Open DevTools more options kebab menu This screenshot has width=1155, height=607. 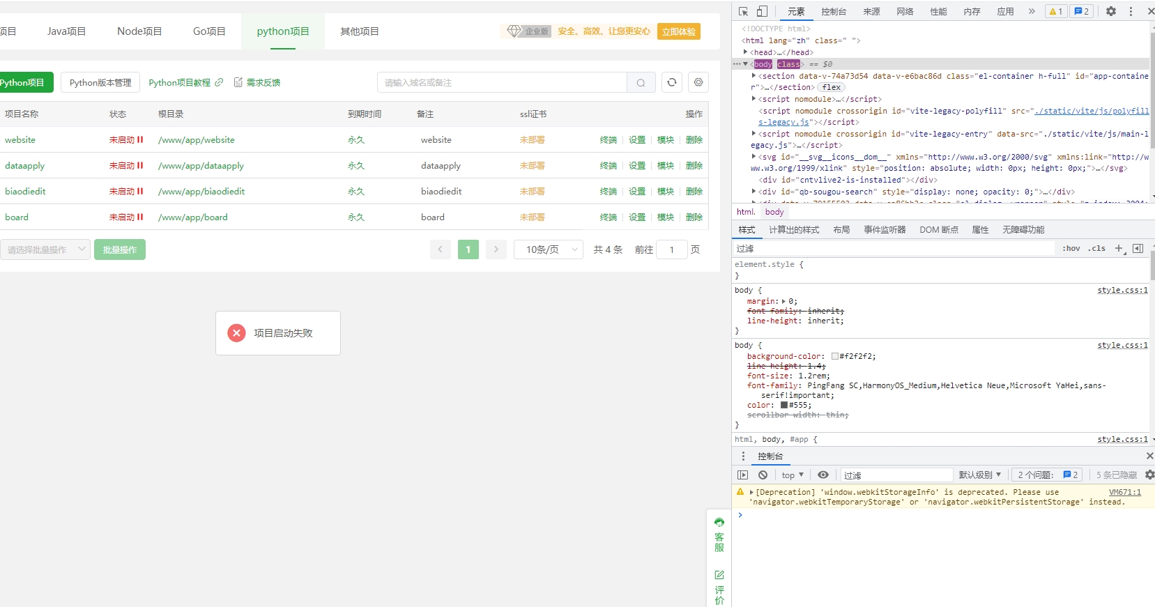click(x=1131, y=11)
